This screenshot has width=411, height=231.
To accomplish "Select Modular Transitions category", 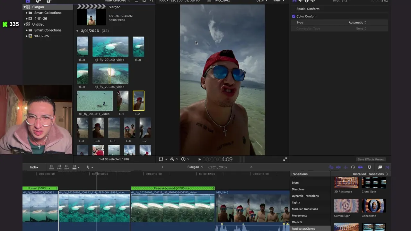I will 305,209.
